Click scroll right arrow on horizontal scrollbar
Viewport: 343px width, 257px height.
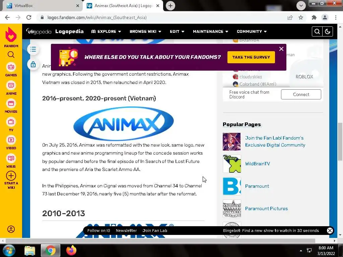click(x=335, y=241)
